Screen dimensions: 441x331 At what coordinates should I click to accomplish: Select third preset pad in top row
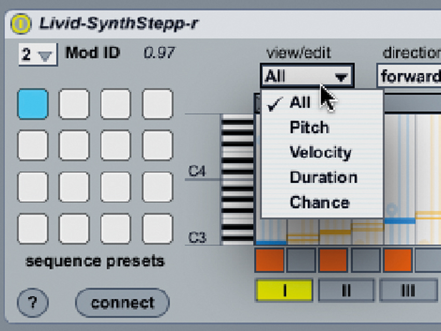116,104
